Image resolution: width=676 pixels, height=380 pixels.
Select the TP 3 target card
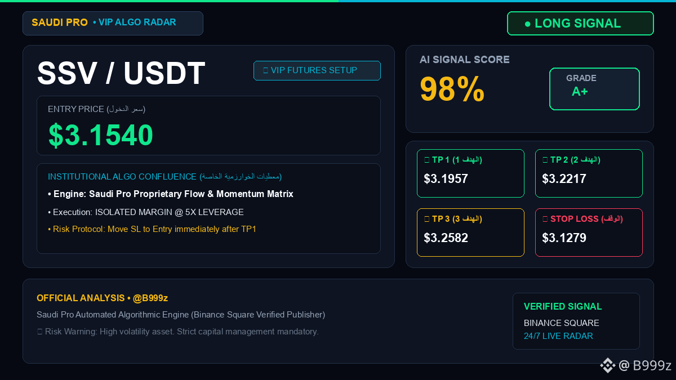pyautogui.click(x=470, y=233)
